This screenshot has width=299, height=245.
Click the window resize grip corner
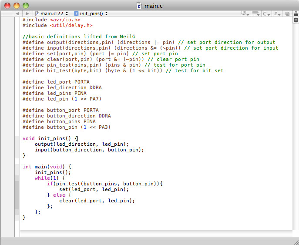click(296, 242)
